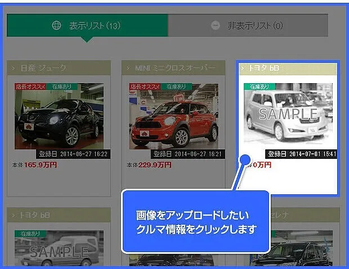Click 在庫あり badge on Juke photo
The height and width of the screenshot is (269, 349).
coord(62,86)
